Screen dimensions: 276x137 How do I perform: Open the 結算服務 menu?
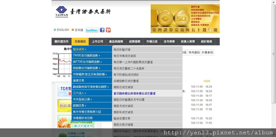tap(135, 42)
